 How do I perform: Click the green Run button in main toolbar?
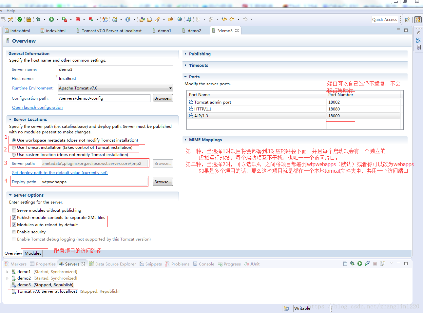(51, 19)
